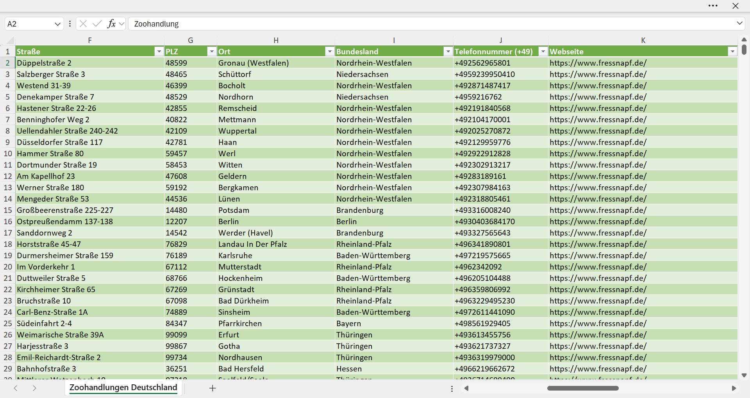Open the Zoohandlungen Deutschland sheet tab
Screen dimensions: 750x398
[123, 387]
